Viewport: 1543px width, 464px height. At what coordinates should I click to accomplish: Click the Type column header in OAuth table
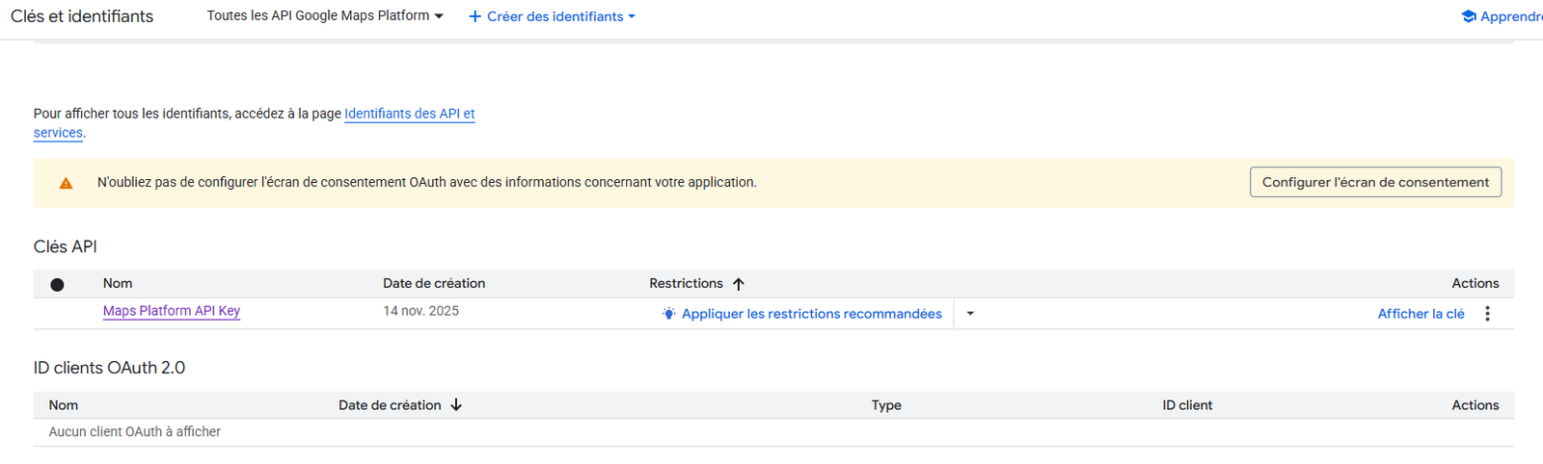point(886,405)
